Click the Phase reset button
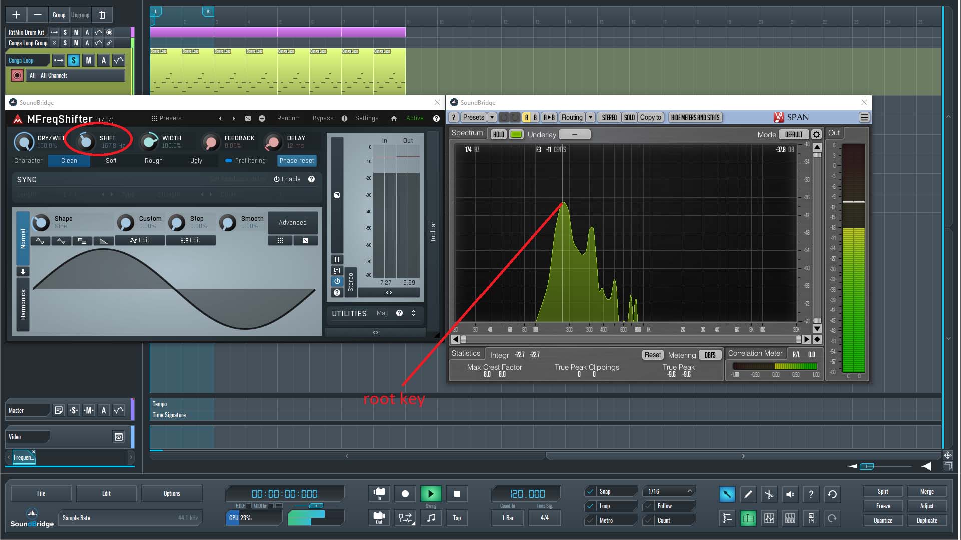The width and height of the screenshot is (961, 540). tap(297, 161)
